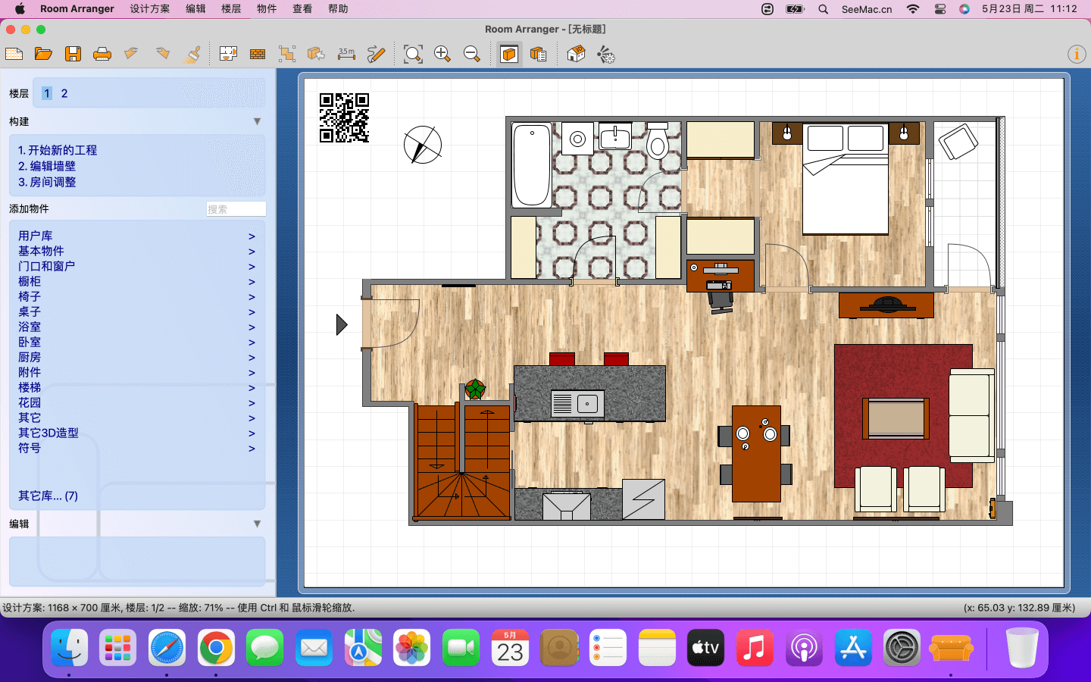Select the measure dimension tool
Screen dimensions: 1091x682
pos(346,54)
